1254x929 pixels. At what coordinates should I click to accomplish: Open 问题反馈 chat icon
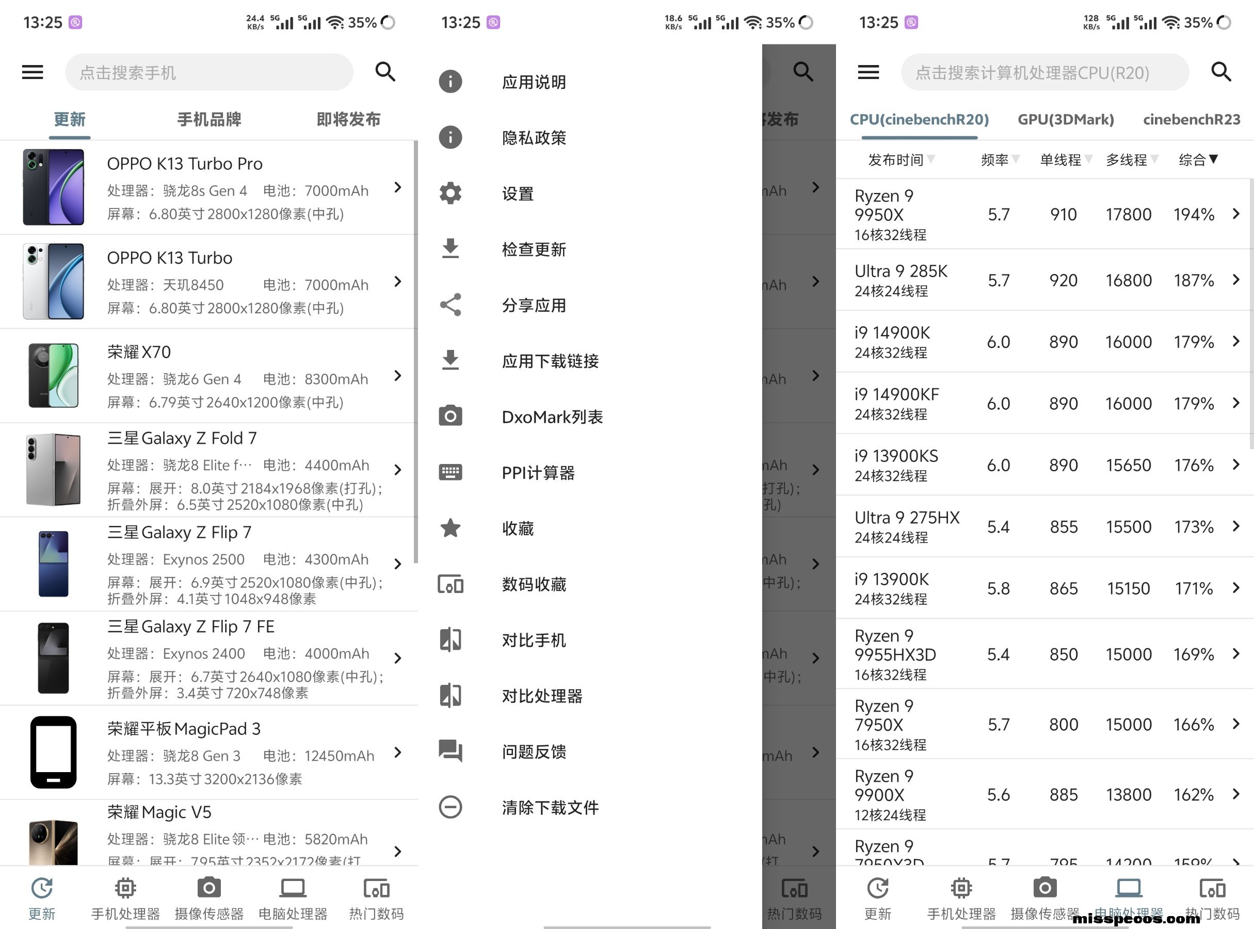[451, 751]
